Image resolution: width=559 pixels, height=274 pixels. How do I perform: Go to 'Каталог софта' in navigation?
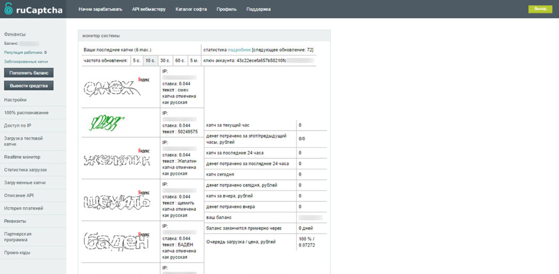(191, 9)
